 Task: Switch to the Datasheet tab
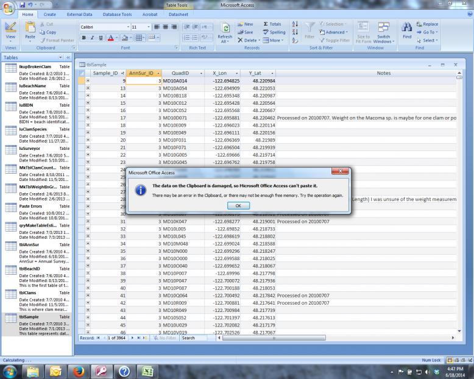(179, 14)
